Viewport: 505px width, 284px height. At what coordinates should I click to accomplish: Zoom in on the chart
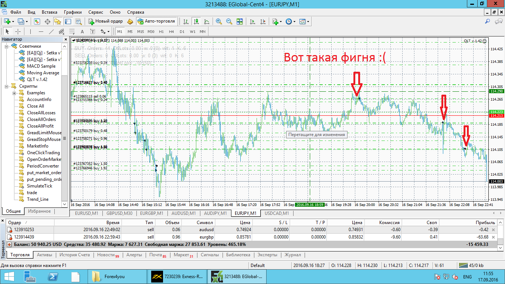click(x=219, y=21)
